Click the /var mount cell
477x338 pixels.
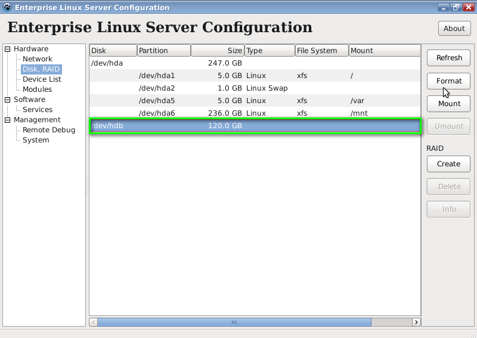[357, 101]
